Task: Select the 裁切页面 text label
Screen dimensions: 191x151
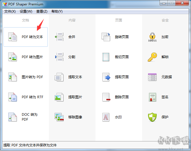Action: 122,57
